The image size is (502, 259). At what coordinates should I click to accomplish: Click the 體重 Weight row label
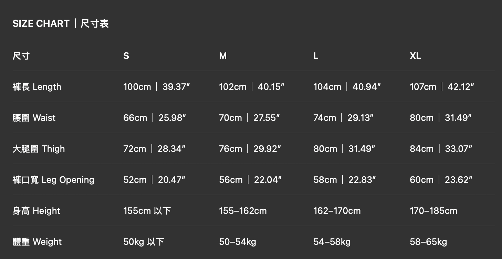(37, 242)
